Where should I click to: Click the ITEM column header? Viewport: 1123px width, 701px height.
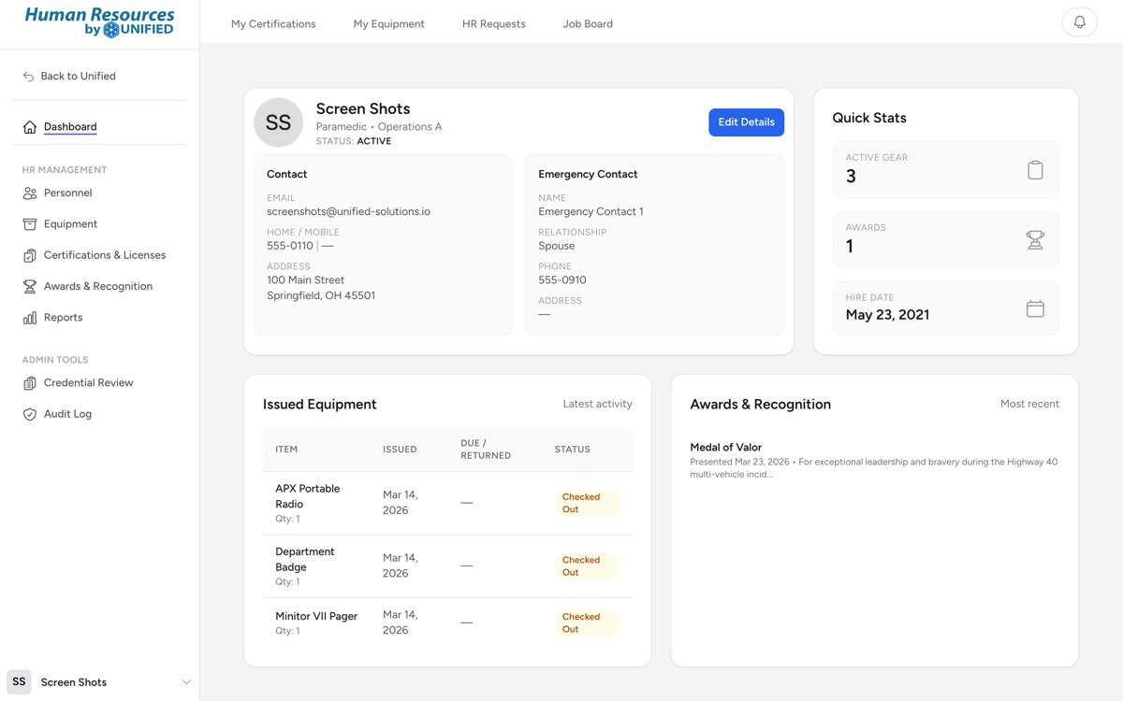coord(286,450)
